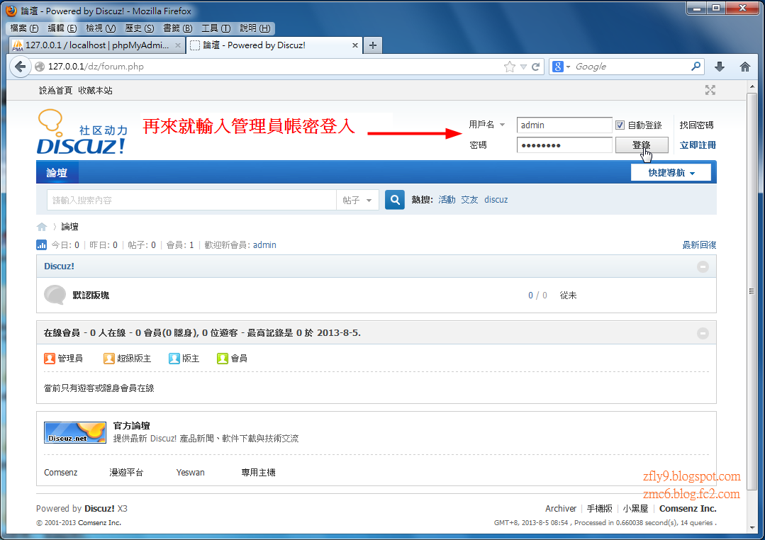The width and height of the screenshot is (765, 540).
Task: Collapse the Discuz! category section
Action: coord(703,267)
